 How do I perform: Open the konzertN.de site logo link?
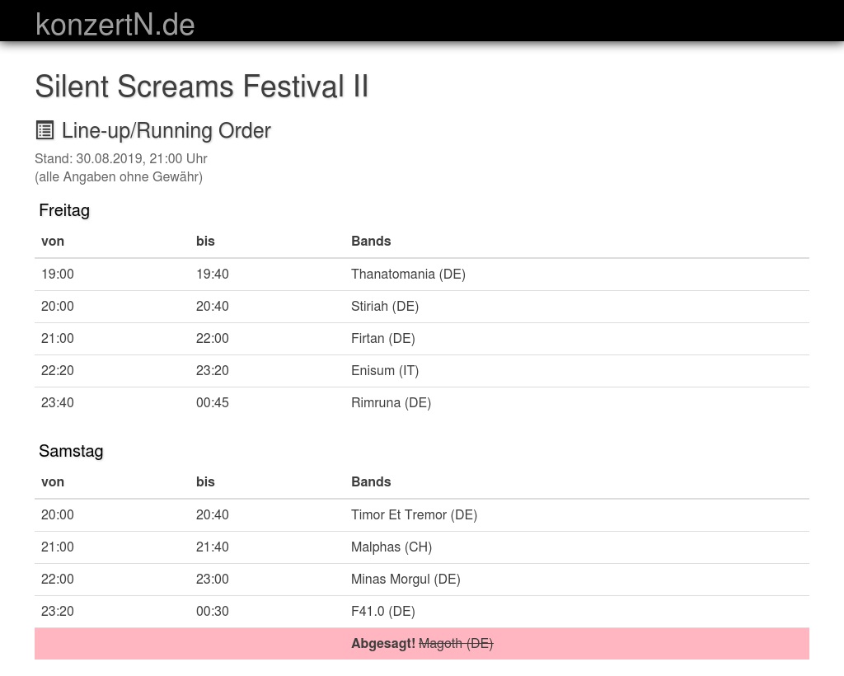pyautogui.click(x=115, y=24)
